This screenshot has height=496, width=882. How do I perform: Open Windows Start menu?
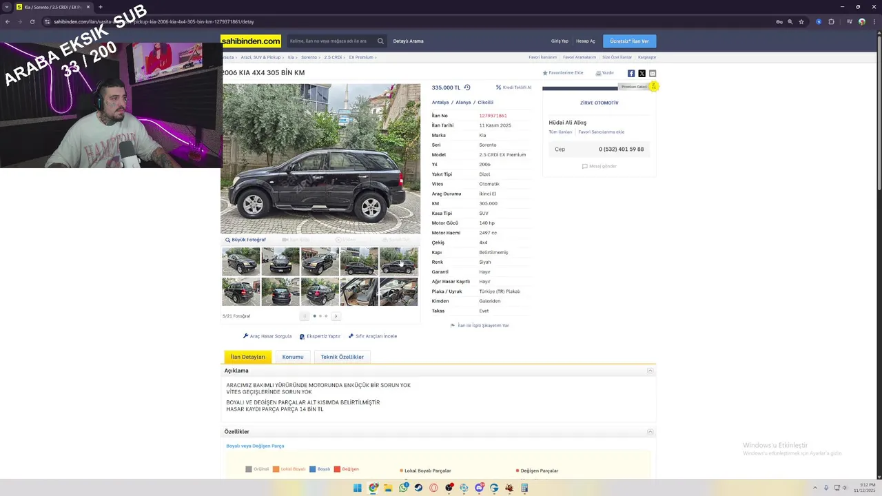pyautogui.click(x=358, y=488)
